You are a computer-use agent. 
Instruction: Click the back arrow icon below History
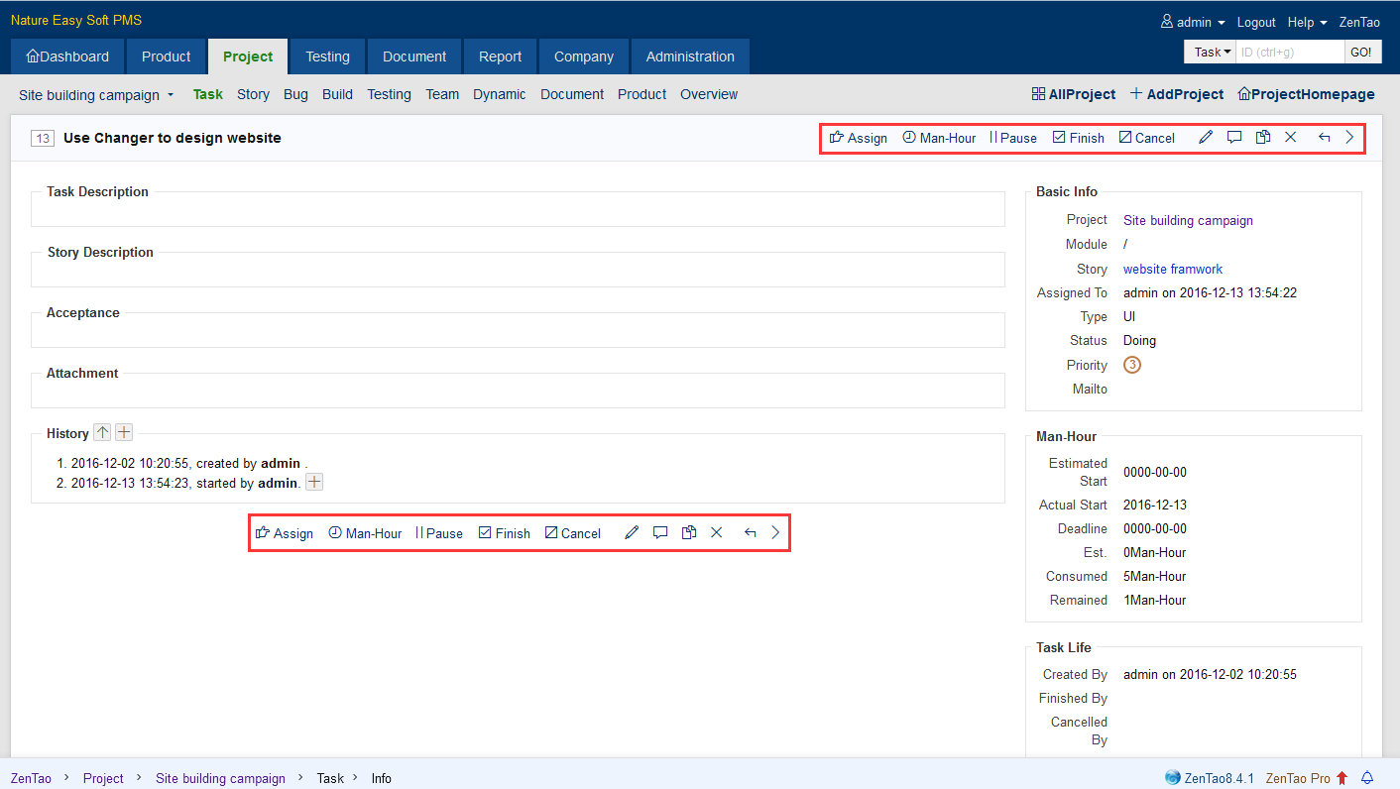click(x=750, y=533)
